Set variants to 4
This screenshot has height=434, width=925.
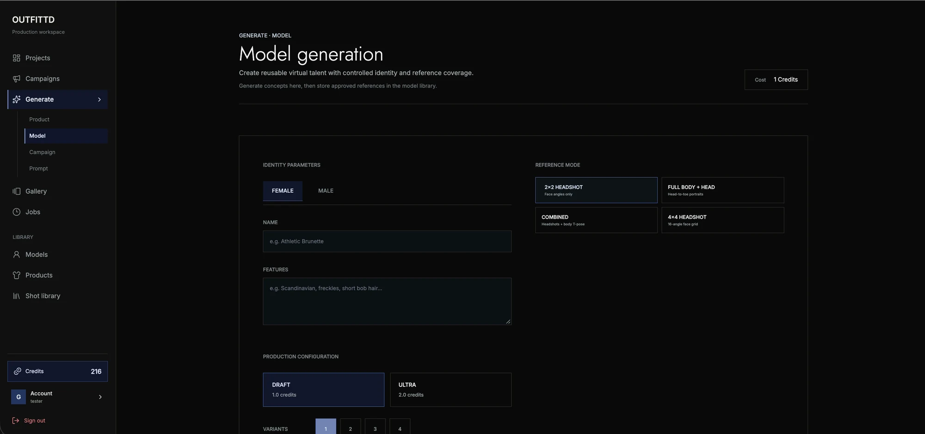tap(400, 427)
